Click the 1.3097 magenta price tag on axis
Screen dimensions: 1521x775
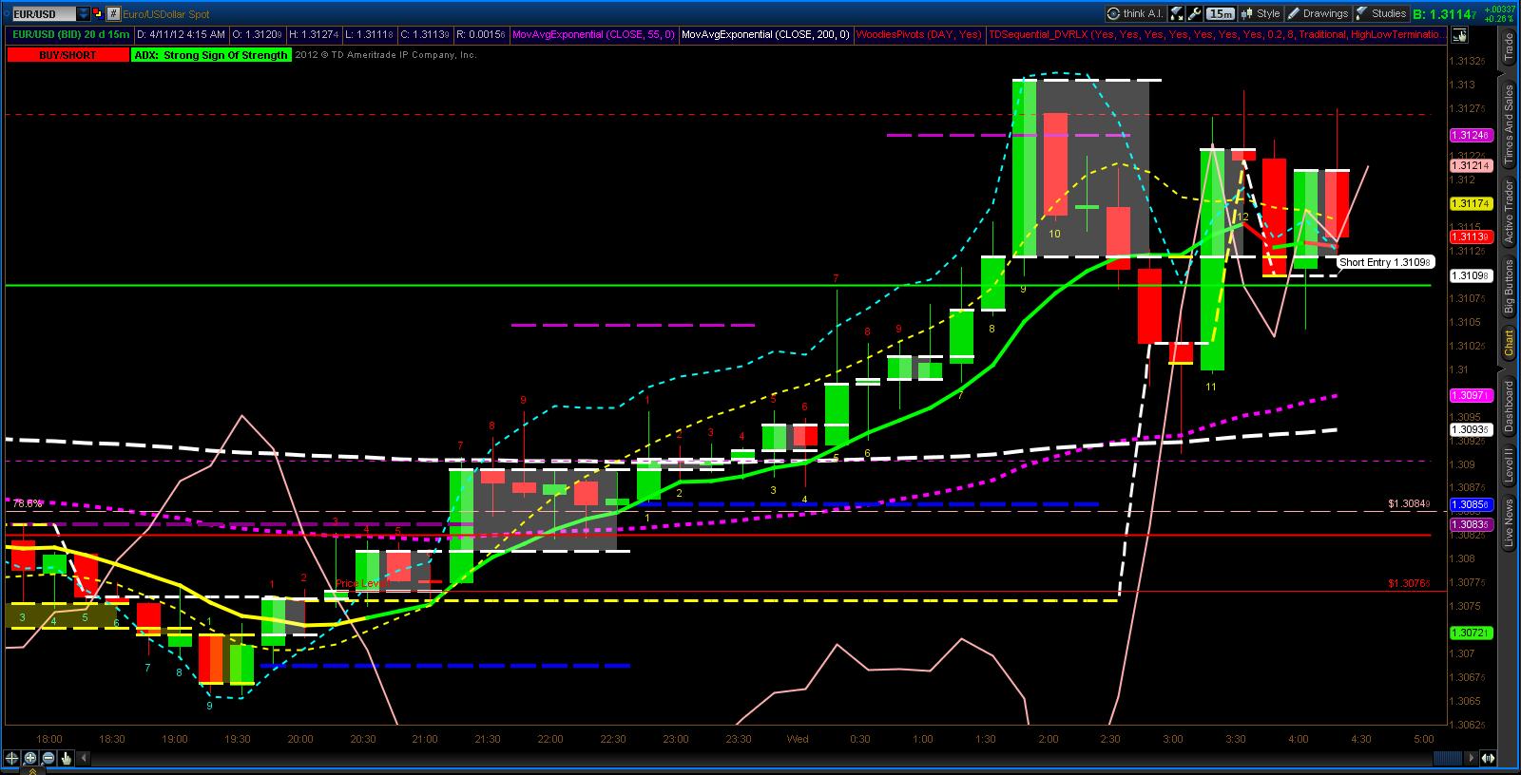click(x=1470, y=394)
